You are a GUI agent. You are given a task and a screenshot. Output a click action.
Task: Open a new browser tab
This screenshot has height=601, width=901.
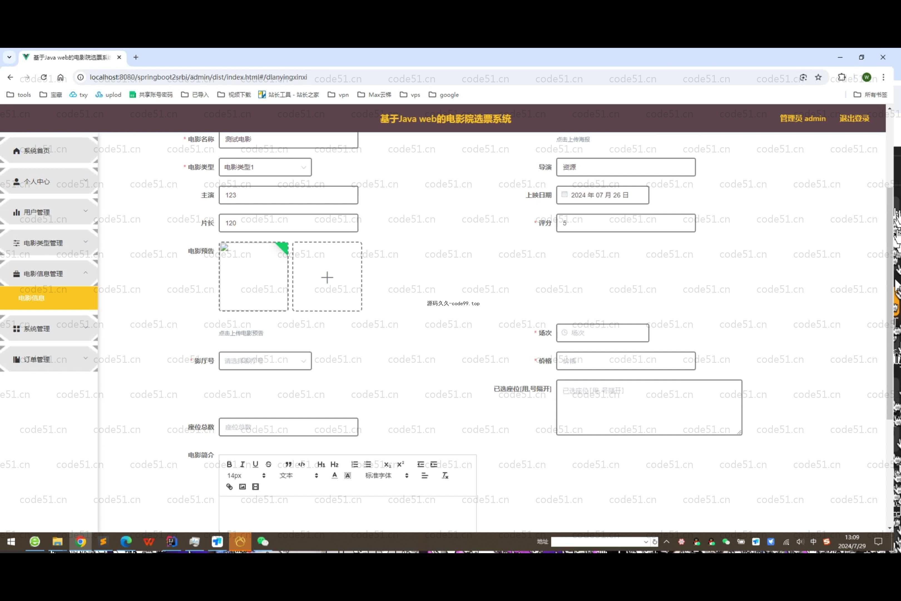(136, 57)
